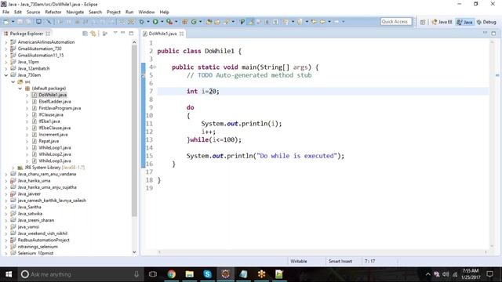Expand the AmericanAirlinesAutomation project
The height and width of the screenshot is (282, 502).
(x=5, y=42)
